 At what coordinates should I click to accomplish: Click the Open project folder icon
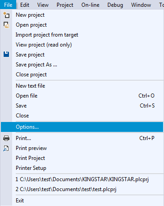click(6, 25)
